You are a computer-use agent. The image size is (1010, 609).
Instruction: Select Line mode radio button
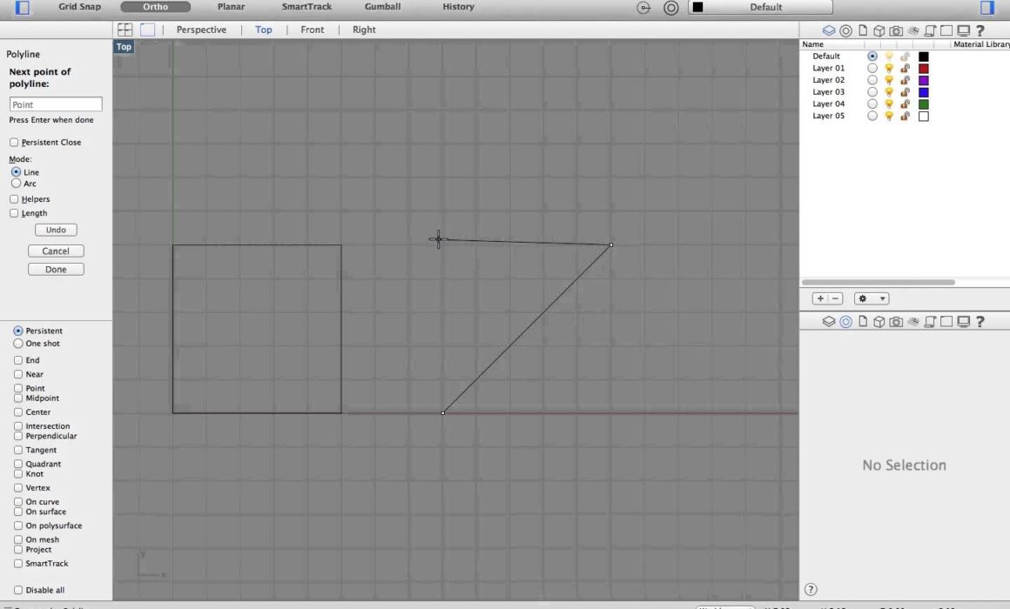click(16, 172)
